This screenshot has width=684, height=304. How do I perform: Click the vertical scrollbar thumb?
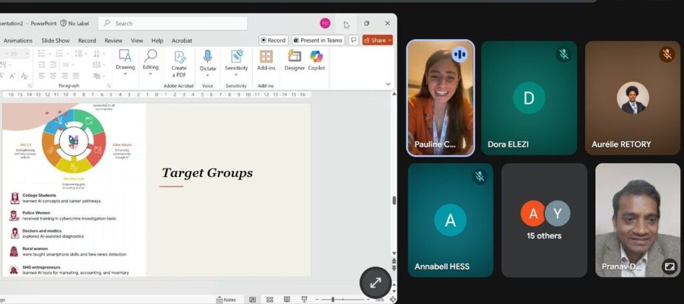coord(394,200)
